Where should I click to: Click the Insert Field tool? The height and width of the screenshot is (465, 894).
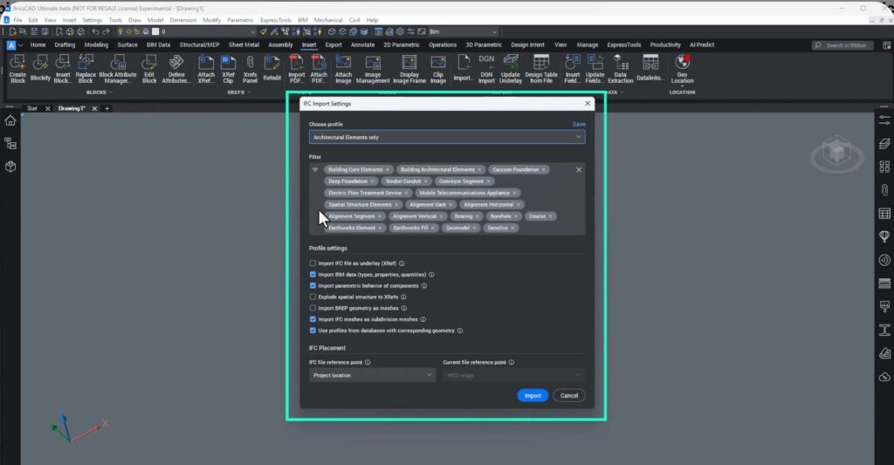[573, 68]
